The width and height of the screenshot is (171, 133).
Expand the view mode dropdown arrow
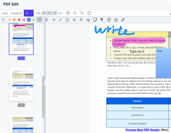[32, 13]
